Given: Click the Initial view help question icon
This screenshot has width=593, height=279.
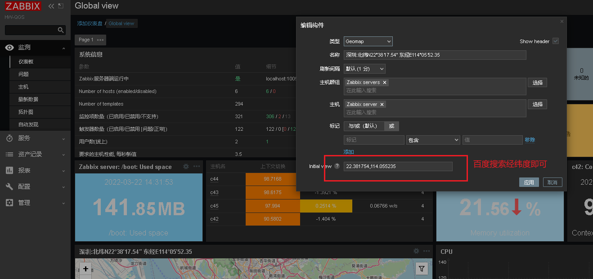Looking at the screenshot, I should tap(337, 166).
